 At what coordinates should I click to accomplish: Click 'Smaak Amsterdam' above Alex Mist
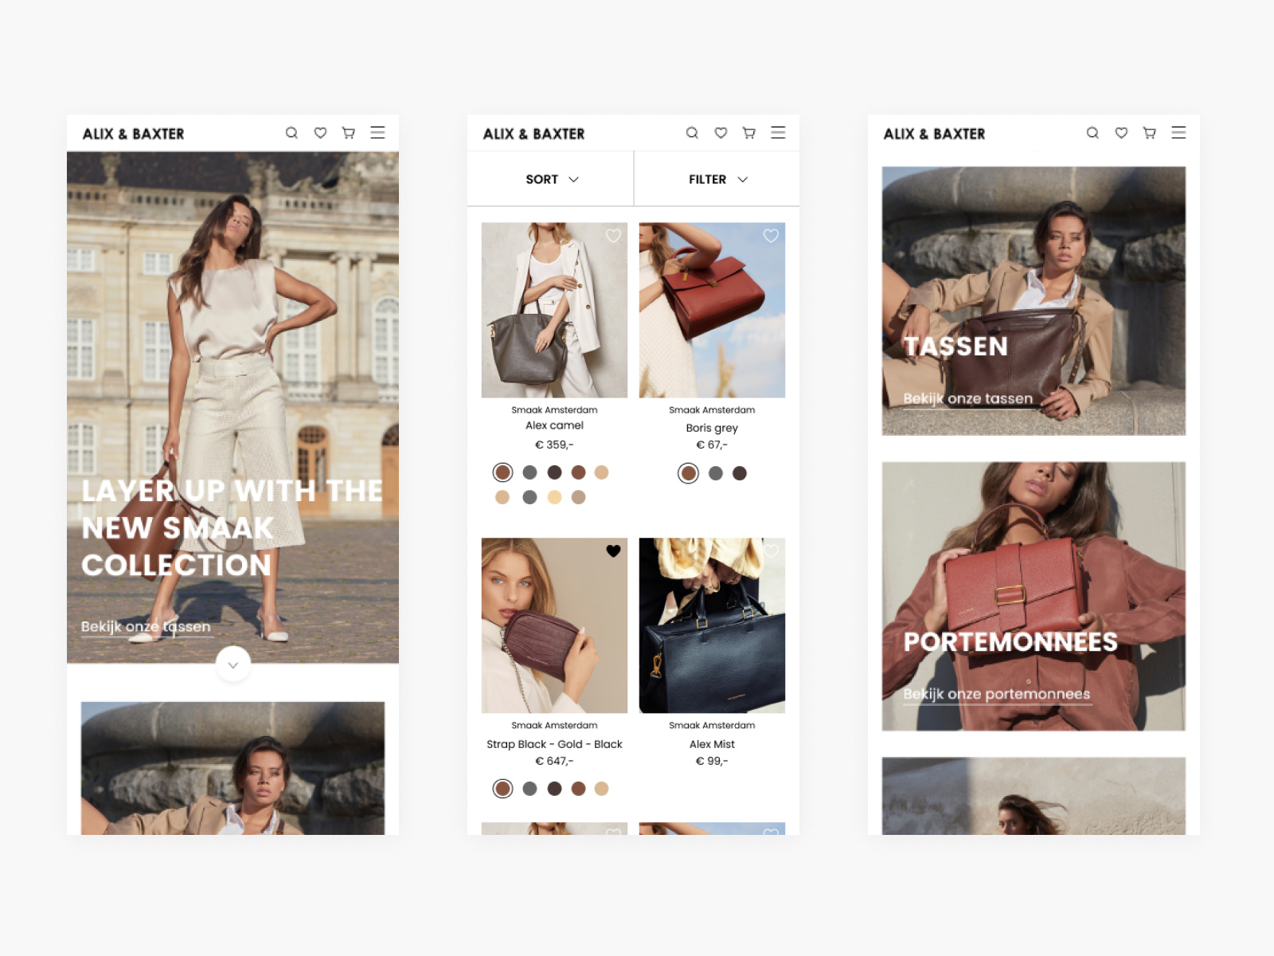click(712, 726)
